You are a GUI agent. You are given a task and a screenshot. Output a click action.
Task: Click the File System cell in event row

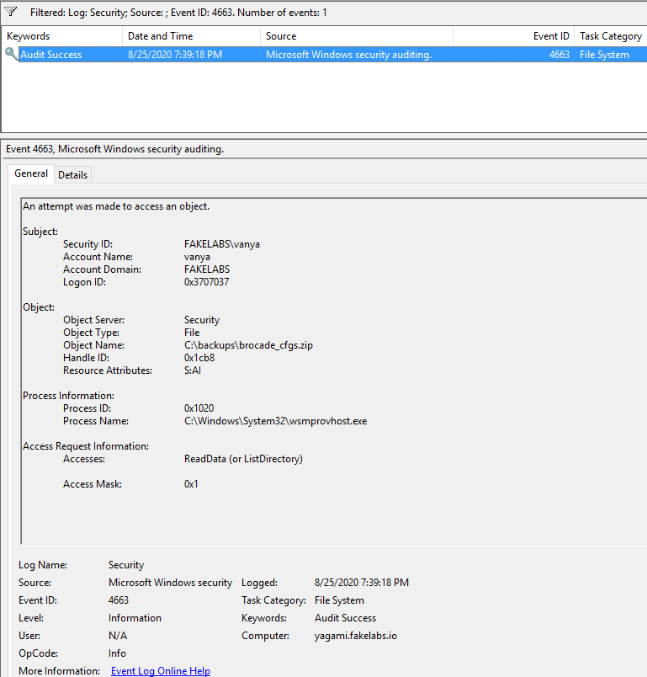point(604,55)
